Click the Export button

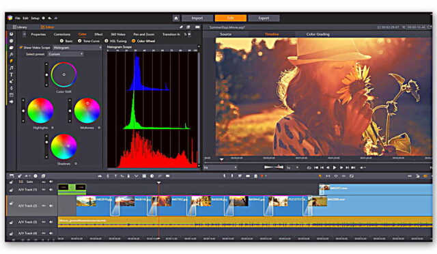(x=264, y=18)
